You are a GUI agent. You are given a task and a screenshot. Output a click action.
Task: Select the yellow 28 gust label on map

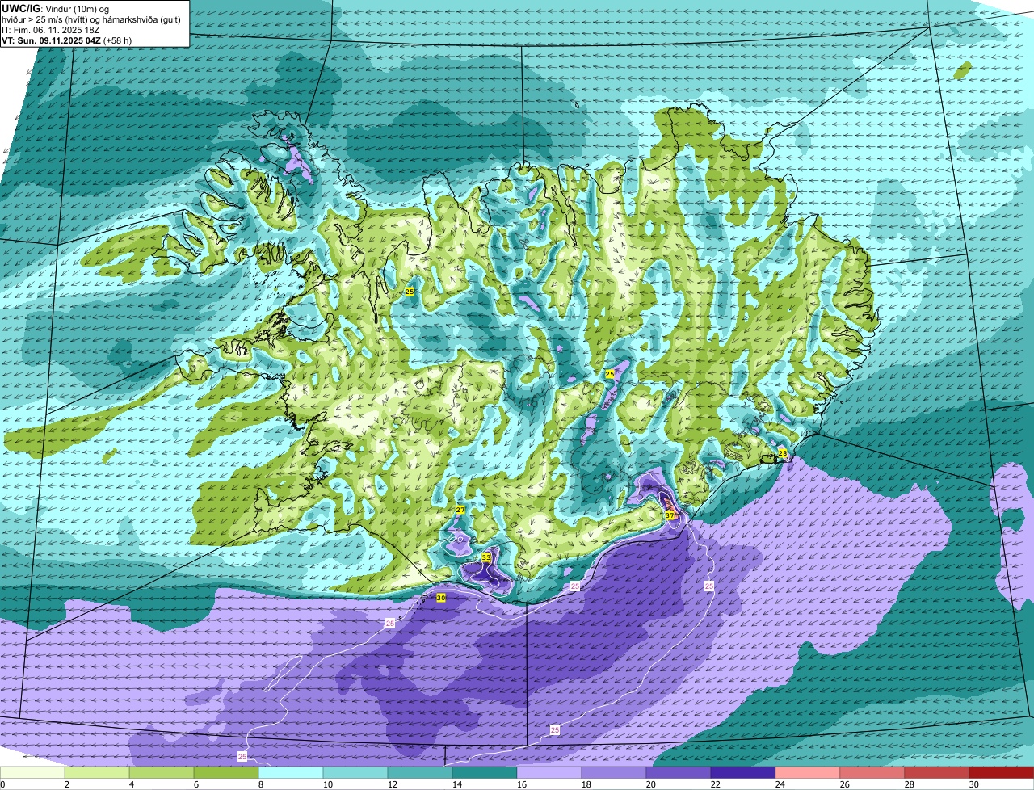783,454
